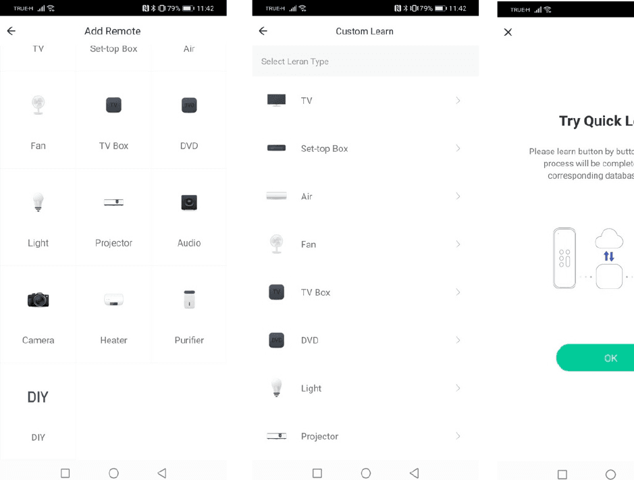Select the Heater icon in Add Remote
The height and width of the screenshot is (480, 634).
click(113, 300)
